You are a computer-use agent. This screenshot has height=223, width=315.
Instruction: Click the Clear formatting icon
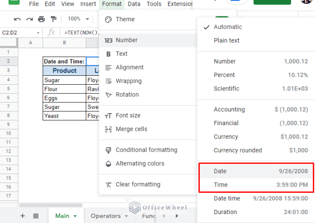pyautogui.click(x=108, y=185)
